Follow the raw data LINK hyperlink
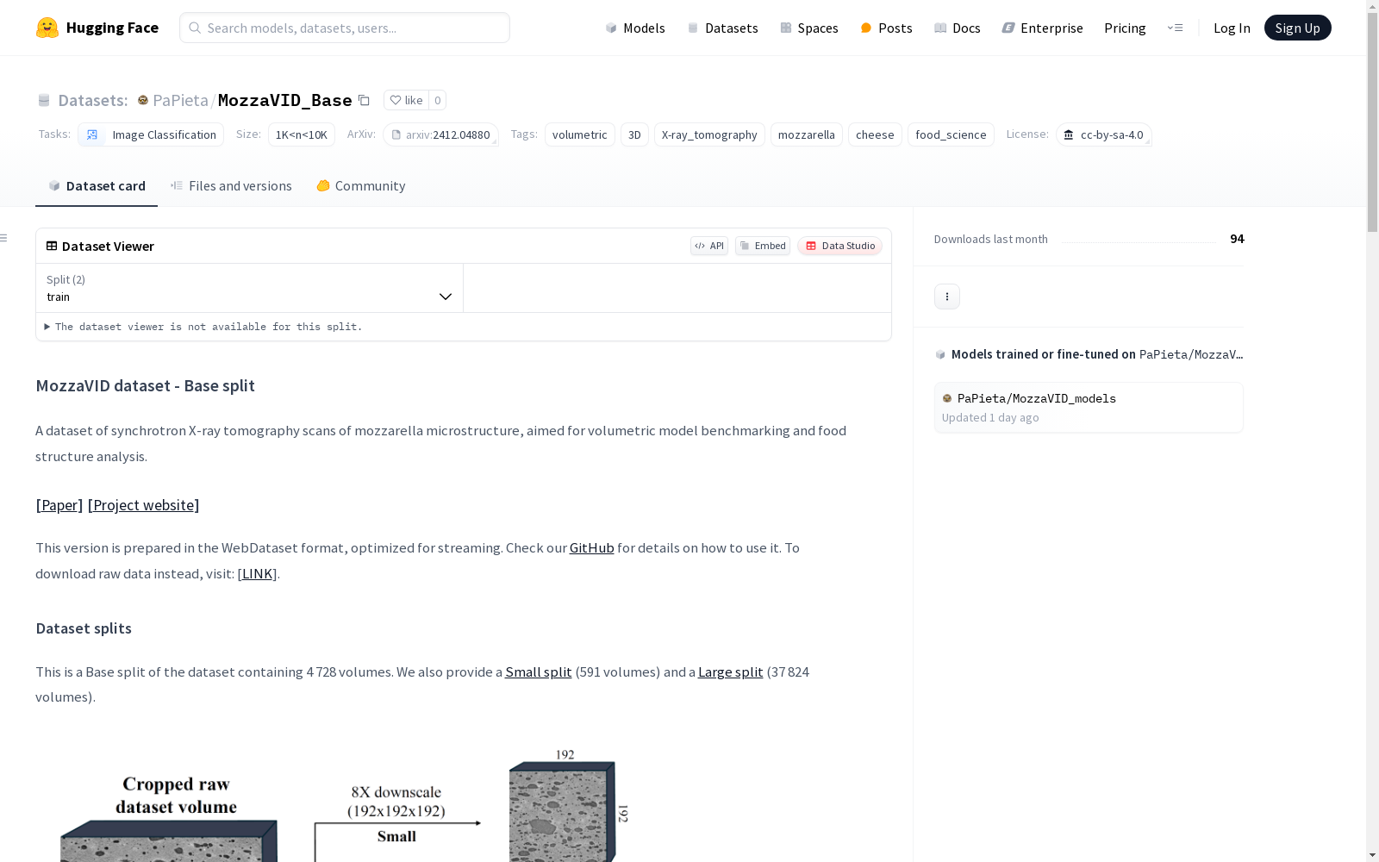1379x862 pixels. [x=257, y=574]
